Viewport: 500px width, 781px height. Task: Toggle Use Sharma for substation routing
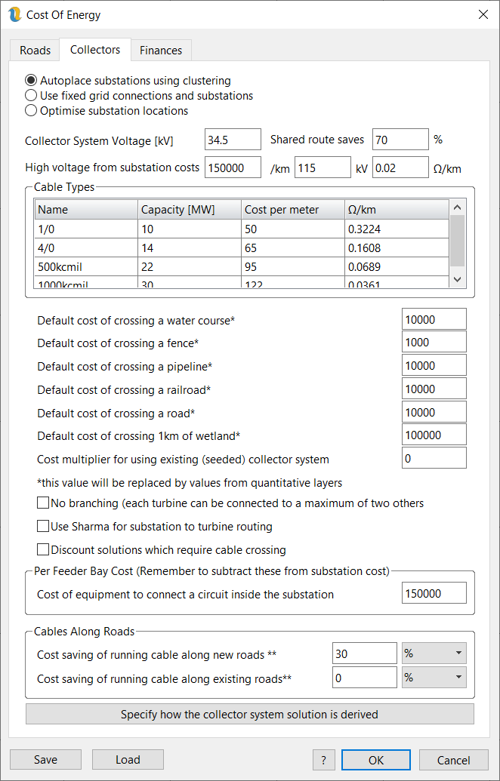pyautogui.click(x=43, y=527)
